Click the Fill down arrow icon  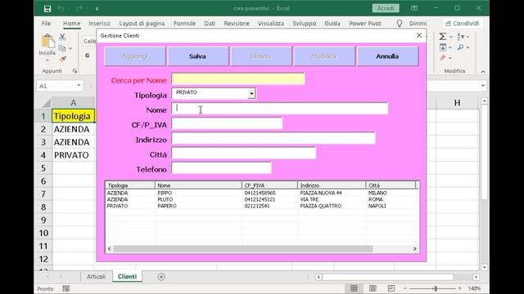point(442,47)
